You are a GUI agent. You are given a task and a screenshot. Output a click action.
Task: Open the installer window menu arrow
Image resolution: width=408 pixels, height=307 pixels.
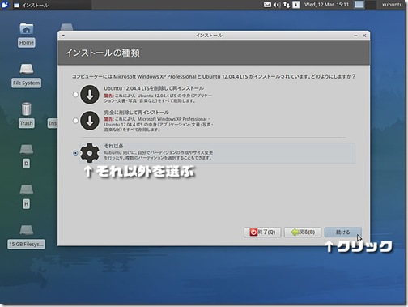coord(63,36)
